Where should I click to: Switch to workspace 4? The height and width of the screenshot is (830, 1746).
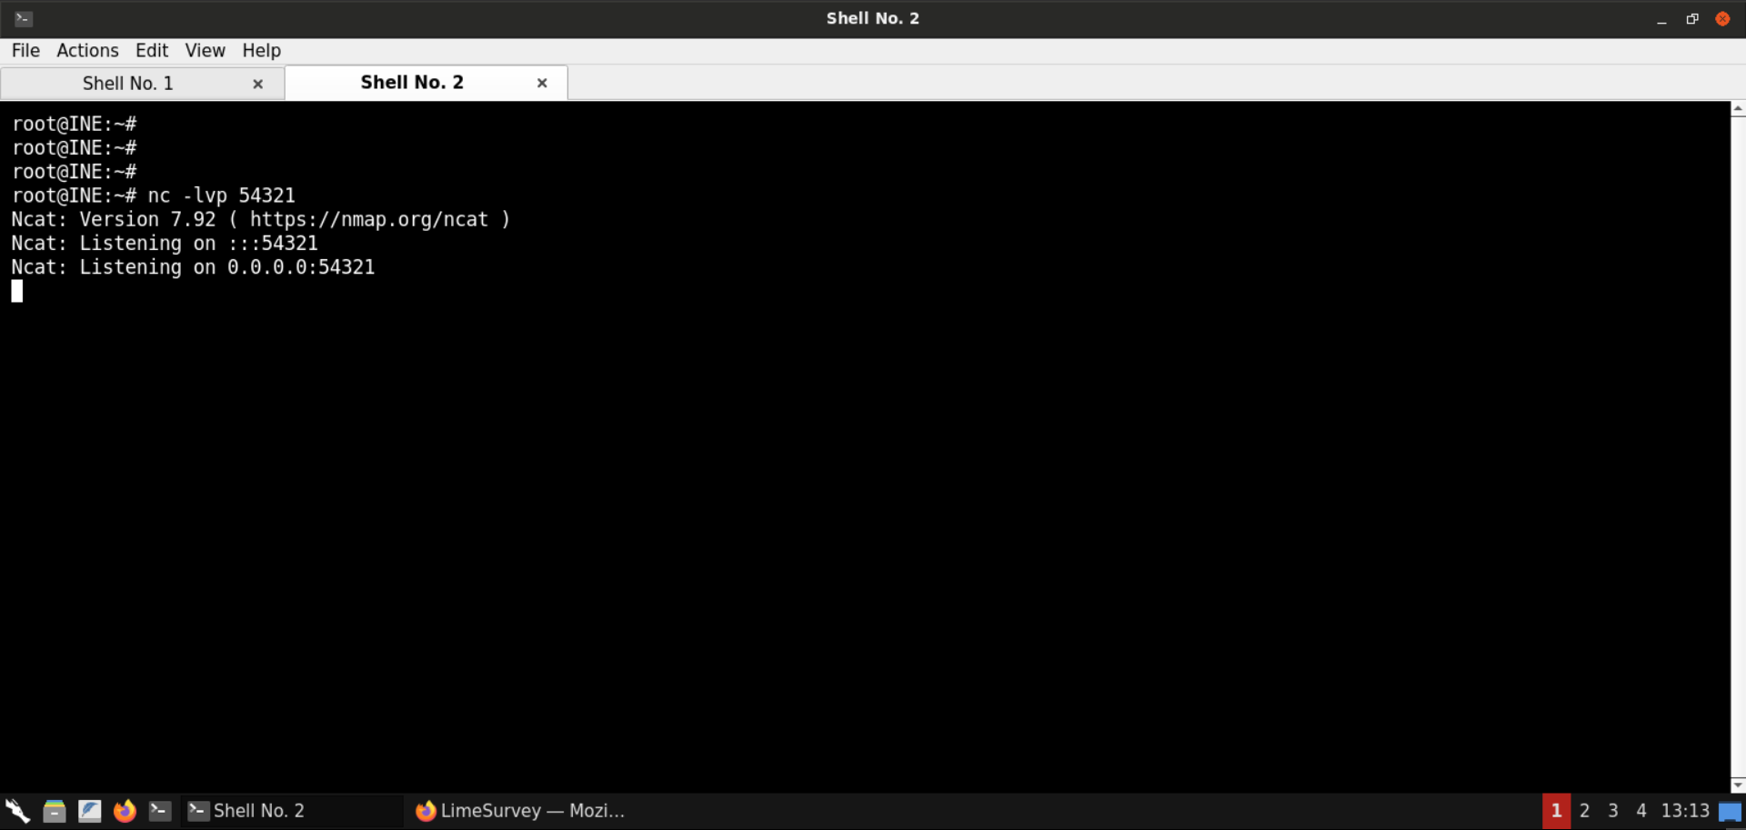tap(1641, 811)
